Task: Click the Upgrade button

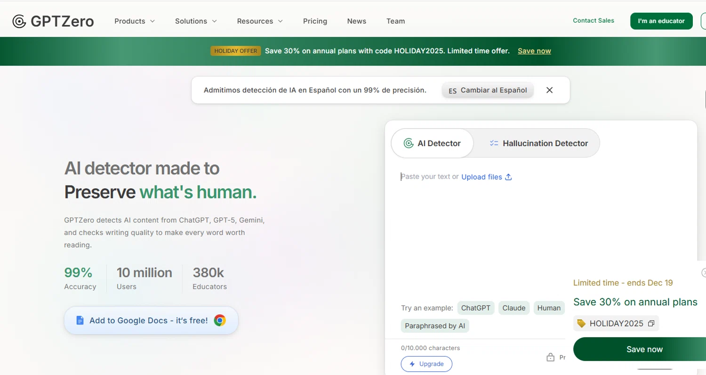Action: [x=426, y=364]
